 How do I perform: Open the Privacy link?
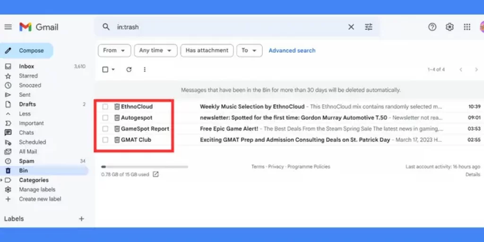(x=276, y=167)
